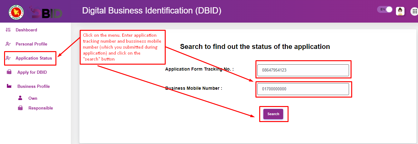Select Application Status in the sidebar
The image size is (418, 144).
pyautogui.click(x=34, y=58)
